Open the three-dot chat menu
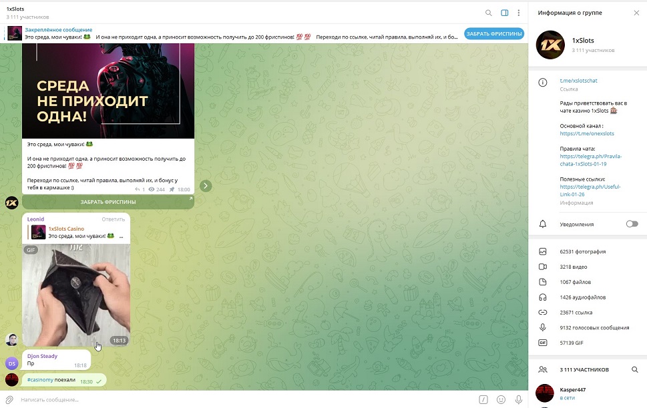 click(x=519, y=13)
